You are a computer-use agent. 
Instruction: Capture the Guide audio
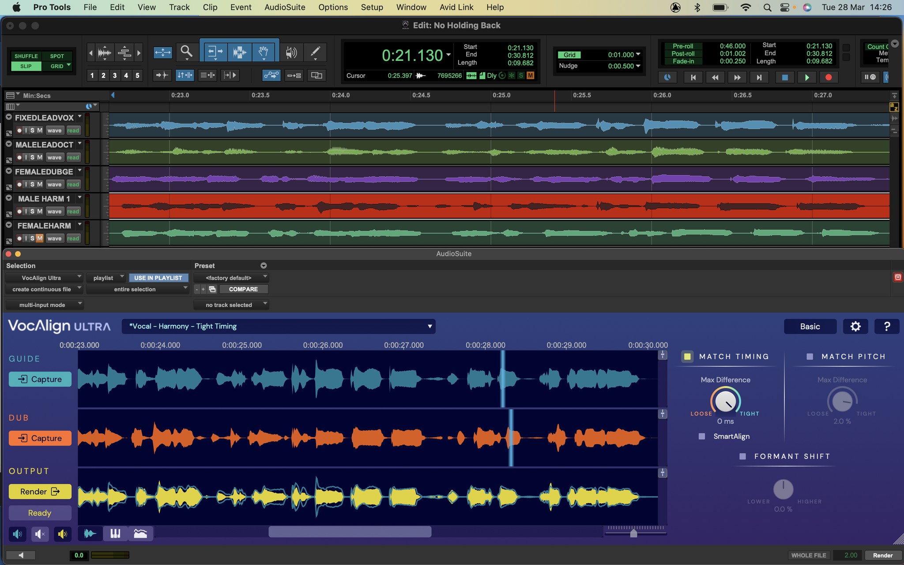click(x=40, y=379)
